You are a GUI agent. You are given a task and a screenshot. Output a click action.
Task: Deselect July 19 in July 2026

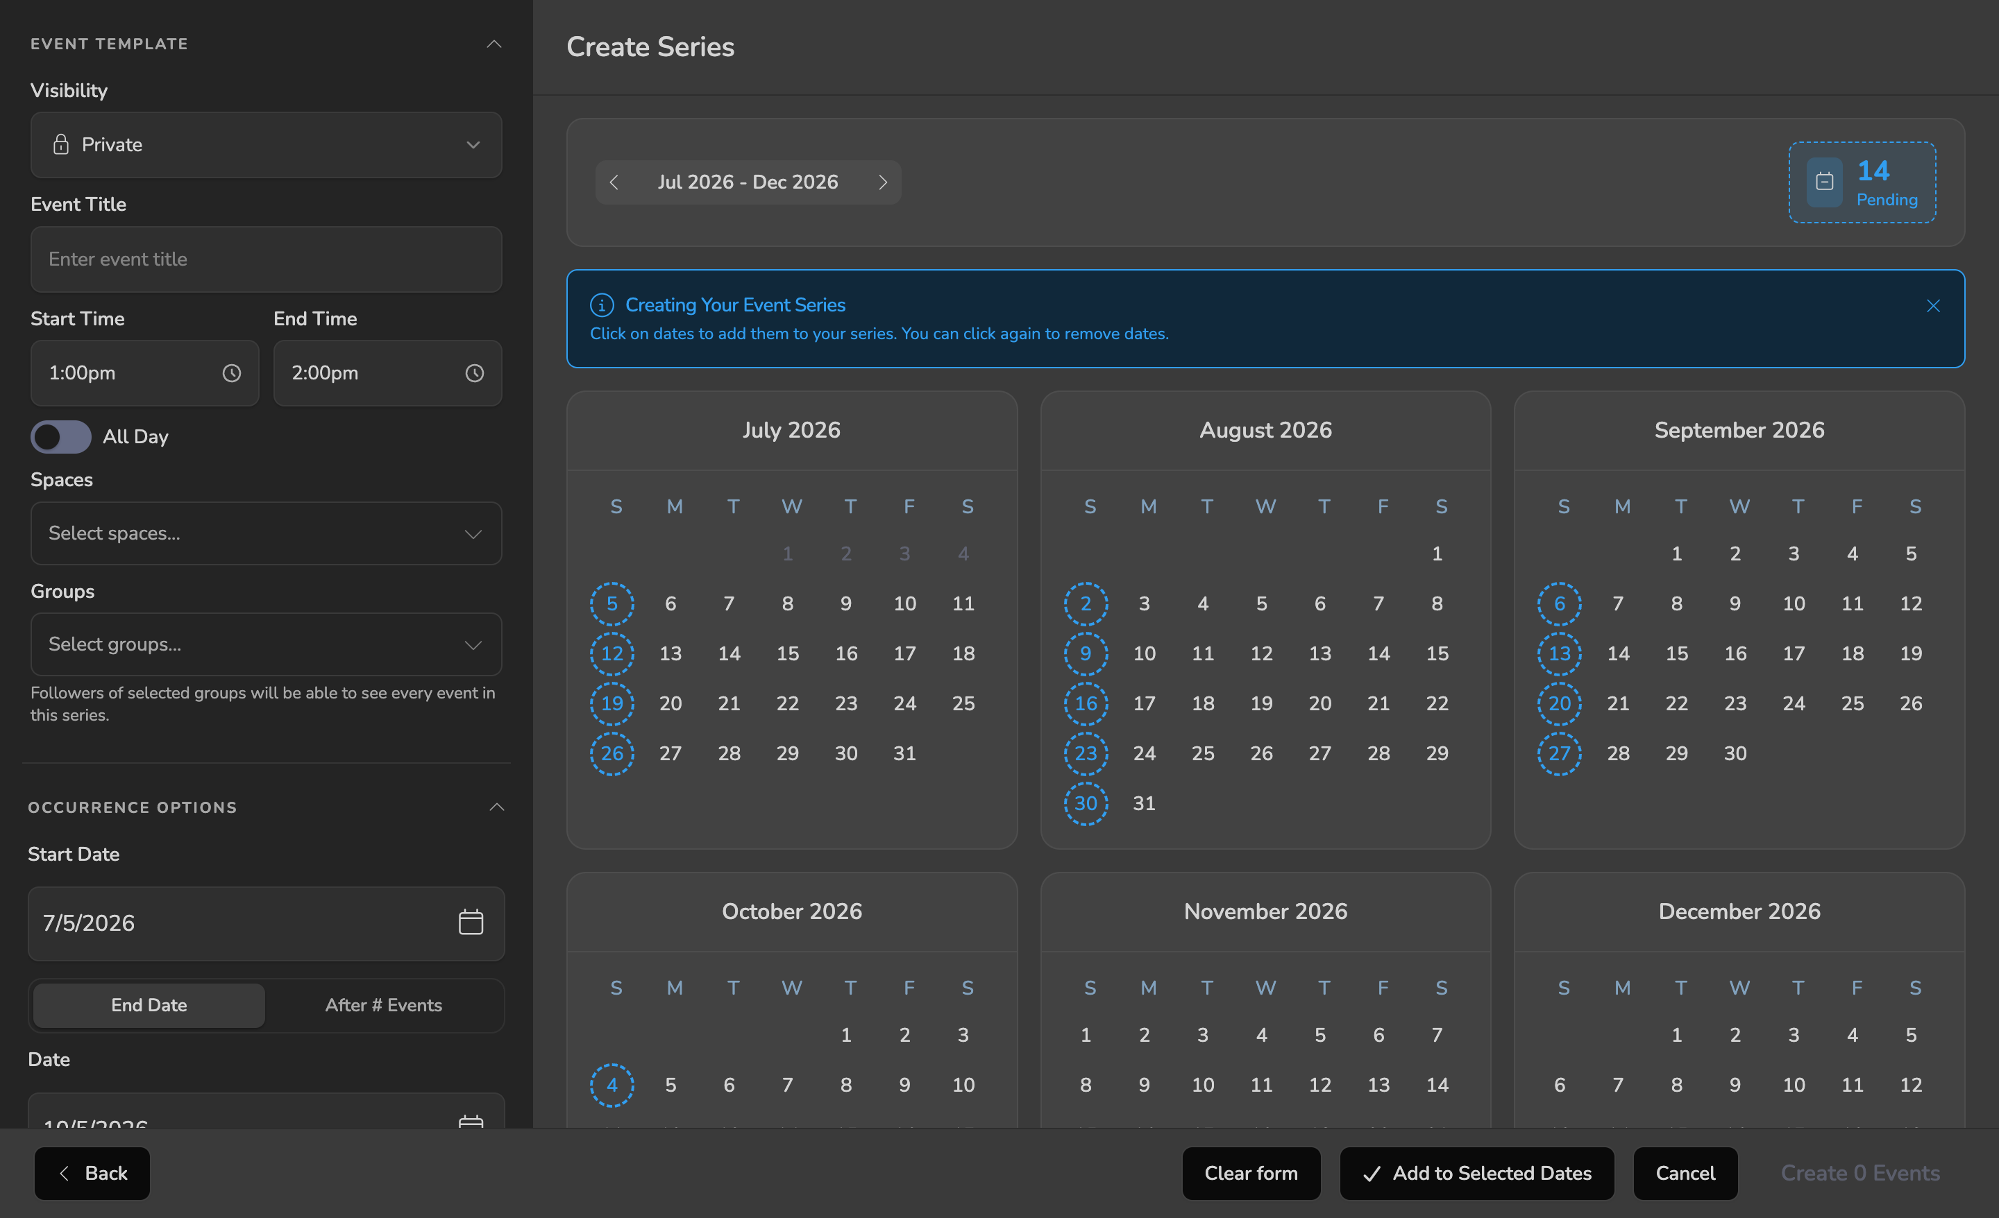tap(611, 704)
